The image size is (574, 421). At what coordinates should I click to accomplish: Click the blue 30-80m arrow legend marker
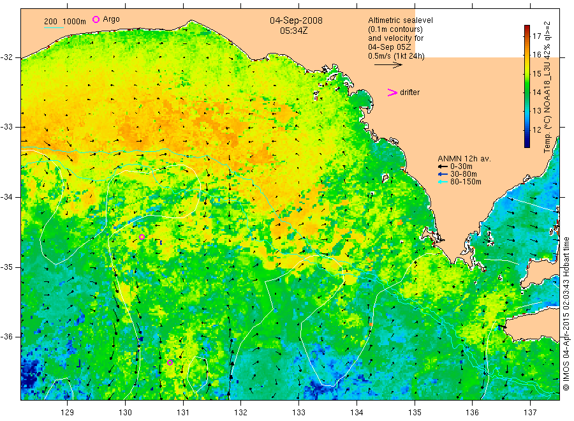click(x=443, y=174)
